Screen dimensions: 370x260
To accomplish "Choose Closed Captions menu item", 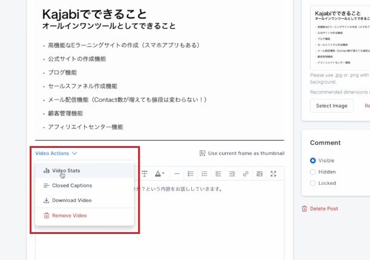I will point(85,185).
